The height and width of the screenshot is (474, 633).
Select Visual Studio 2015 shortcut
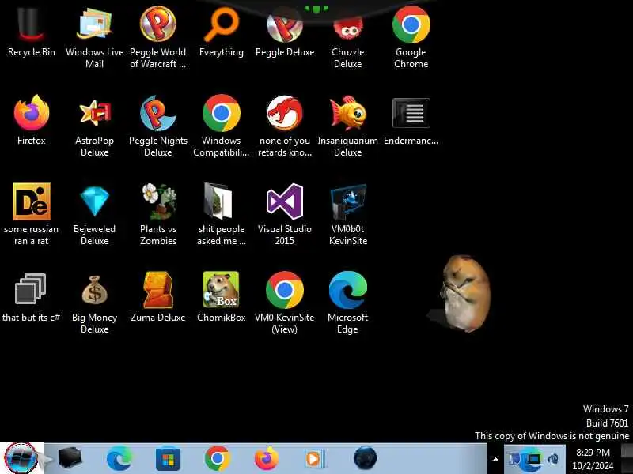tap(285, 214)
